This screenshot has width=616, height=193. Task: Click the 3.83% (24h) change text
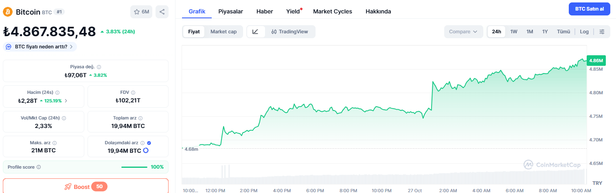[x=121, y=31]
